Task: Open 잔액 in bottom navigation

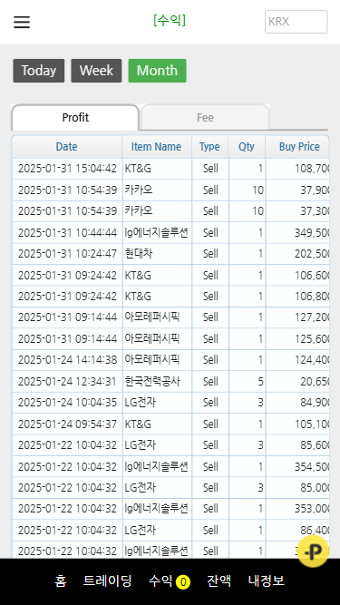Action: pos(219,581)
